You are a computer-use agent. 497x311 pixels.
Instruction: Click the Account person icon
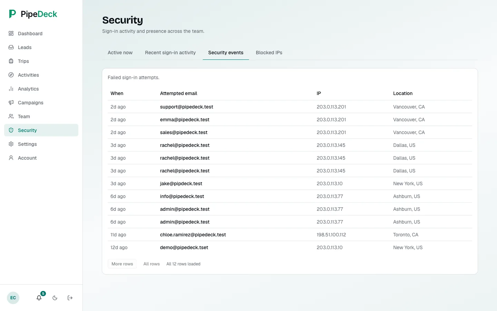point(11,158)
